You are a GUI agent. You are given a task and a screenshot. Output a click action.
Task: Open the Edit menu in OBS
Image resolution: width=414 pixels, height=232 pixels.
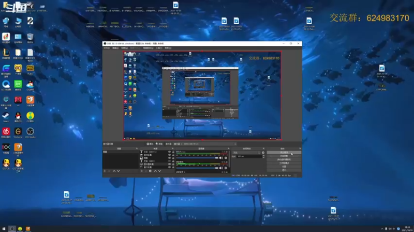115,48
